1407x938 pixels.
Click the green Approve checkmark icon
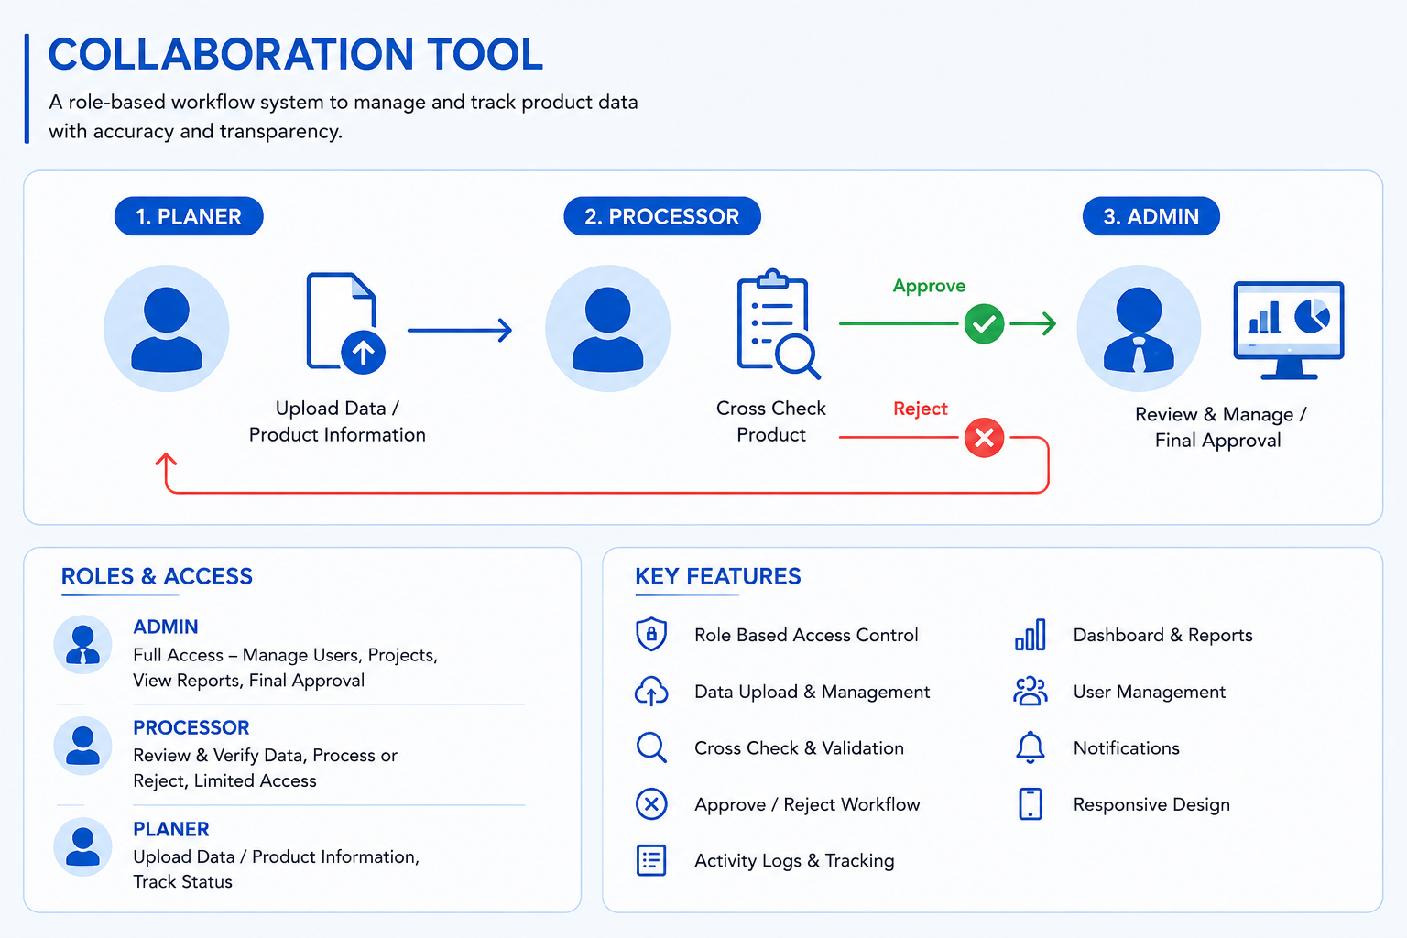(984, 324)
